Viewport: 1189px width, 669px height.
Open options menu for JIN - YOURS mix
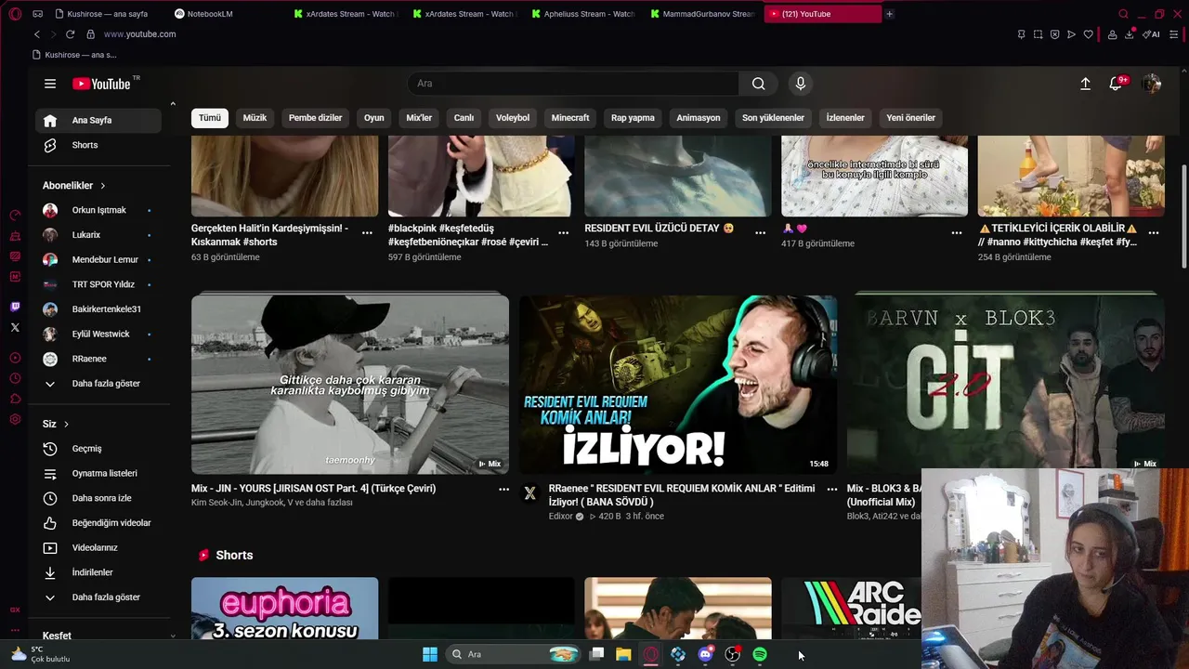coord(503,489)
